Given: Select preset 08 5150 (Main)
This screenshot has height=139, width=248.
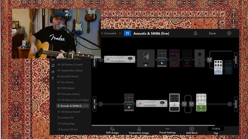Looking at the screenshot, I should coord(65,88).
